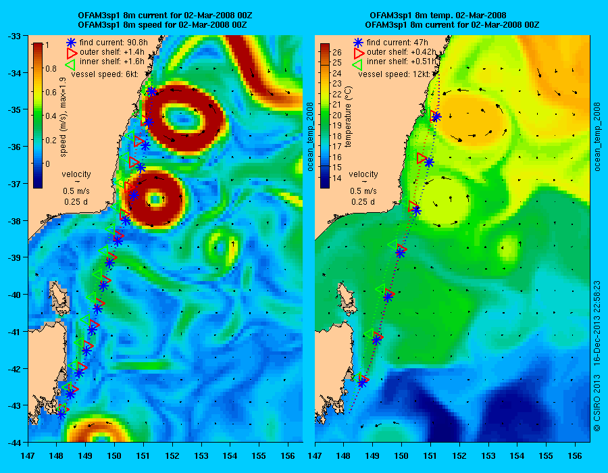Click the 'outer shelf: +1.4h' legend text

112,52
